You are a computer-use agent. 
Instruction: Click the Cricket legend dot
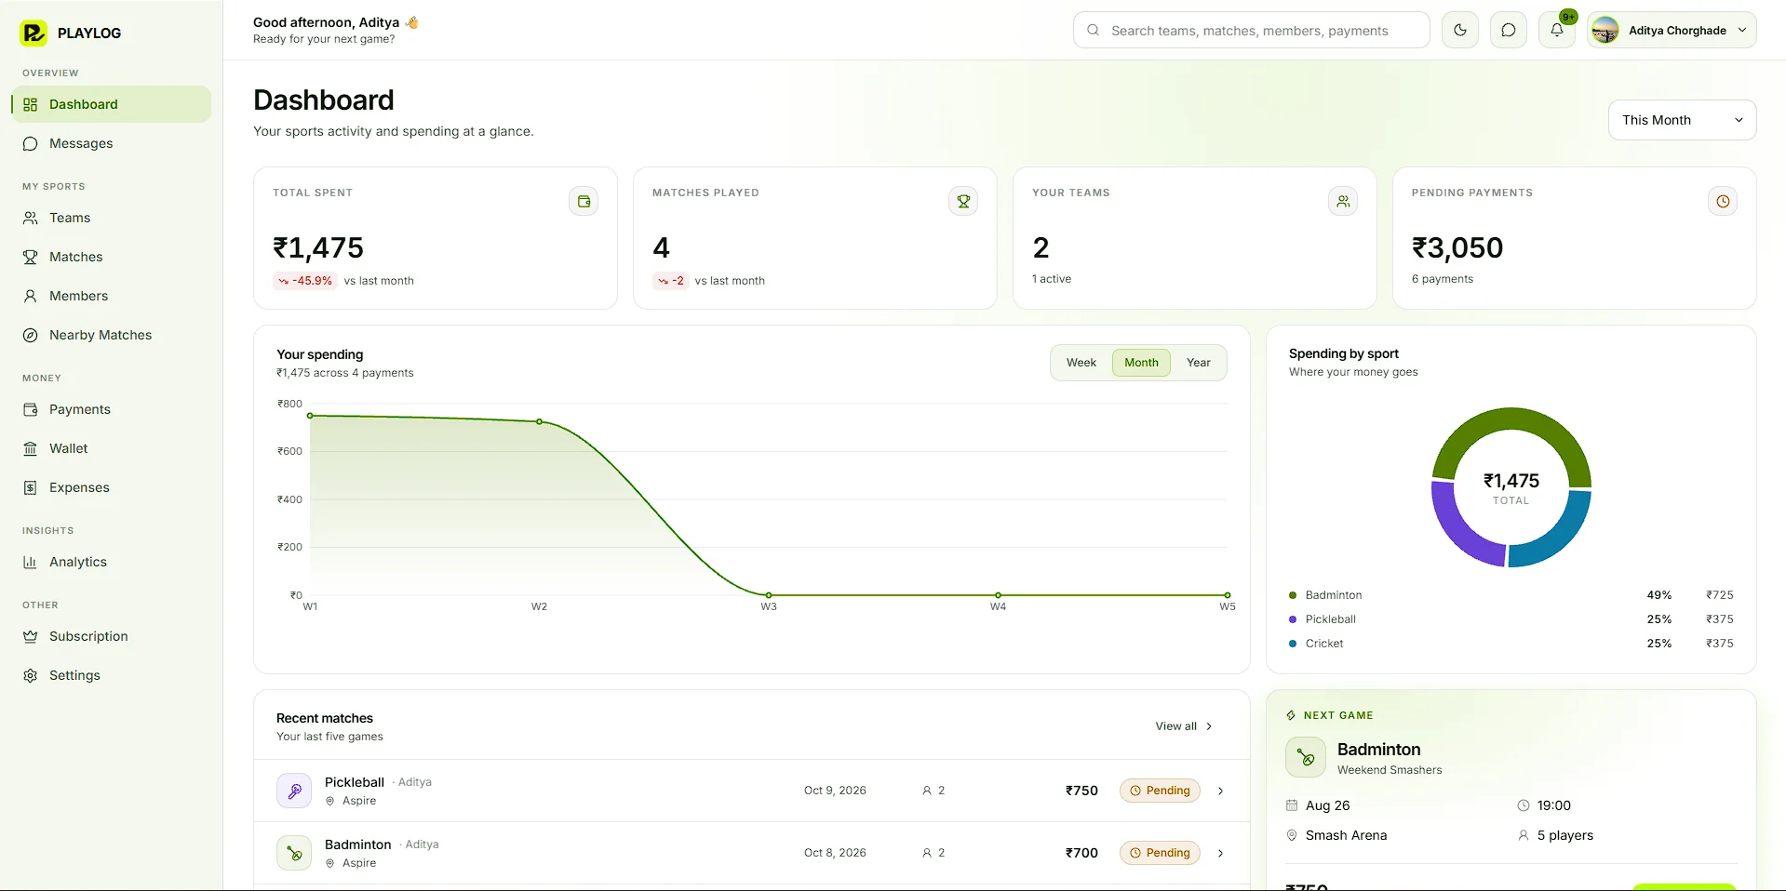tap(1293, 644)
